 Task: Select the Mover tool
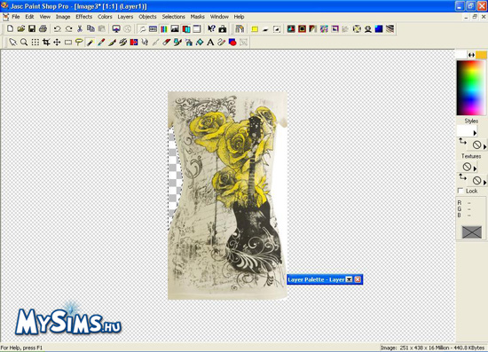point(57,42)
